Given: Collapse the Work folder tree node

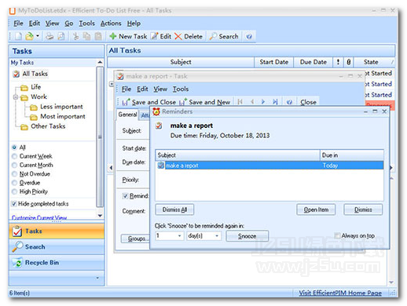Looking at the screenshot, I should pos(16,97).
